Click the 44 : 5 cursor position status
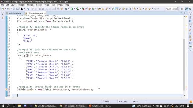The image size is (193, 108). pos(135,101)
